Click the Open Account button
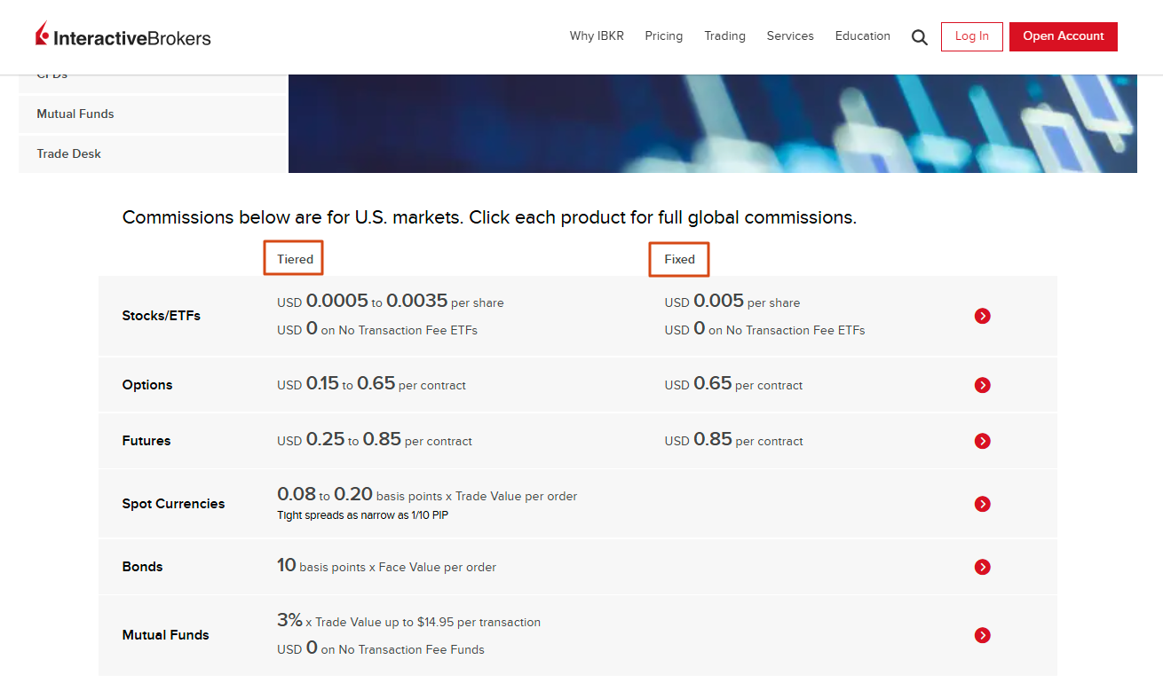 [1064, 36]
